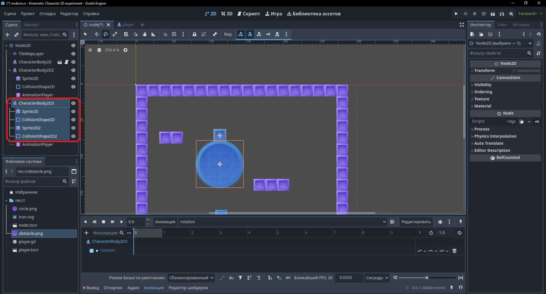The height and width of the screenshot is (294, 546).
Task: Activate the Move Mode tool
Action: click(x=96, y=34)
